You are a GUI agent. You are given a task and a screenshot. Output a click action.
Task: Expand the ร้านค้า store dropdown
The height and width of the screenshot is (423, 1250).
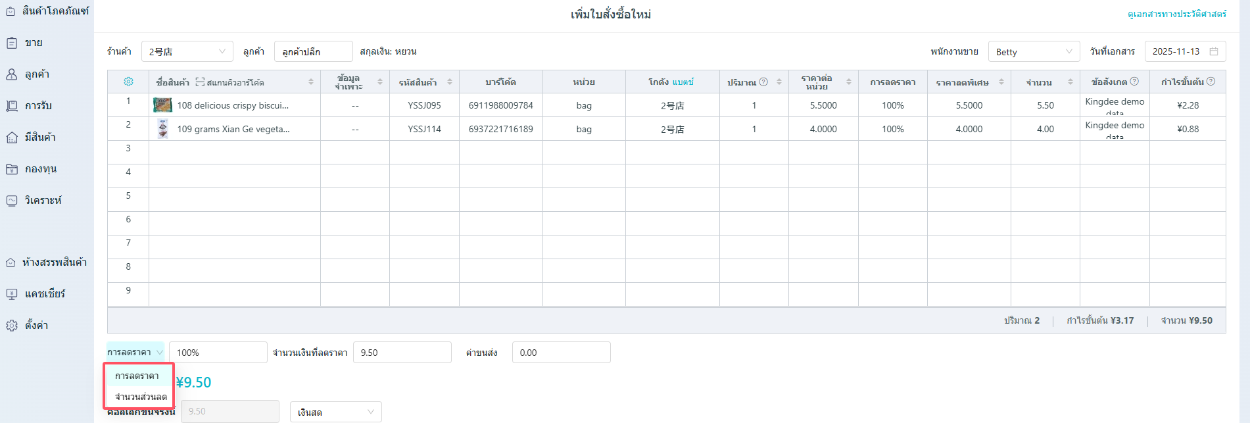pos(187,51)
